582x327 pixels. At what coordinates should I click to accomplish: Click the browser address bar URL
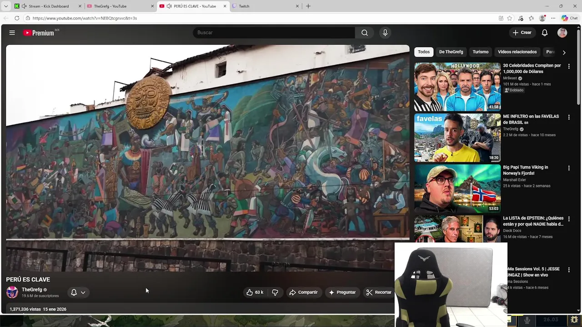(x=85, y=18)
